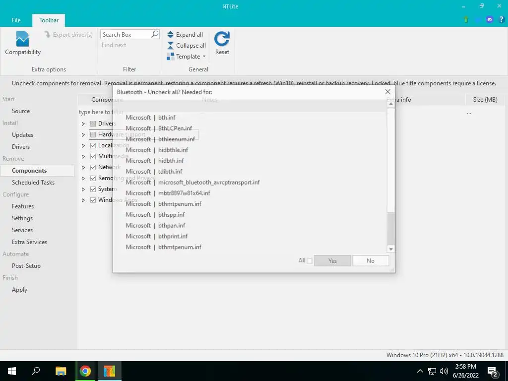The width and height of the screenshot is (508, 381).
Task: Select the mbtr8897w81x64.inf list entry
Action: click(x=184, y=193)
